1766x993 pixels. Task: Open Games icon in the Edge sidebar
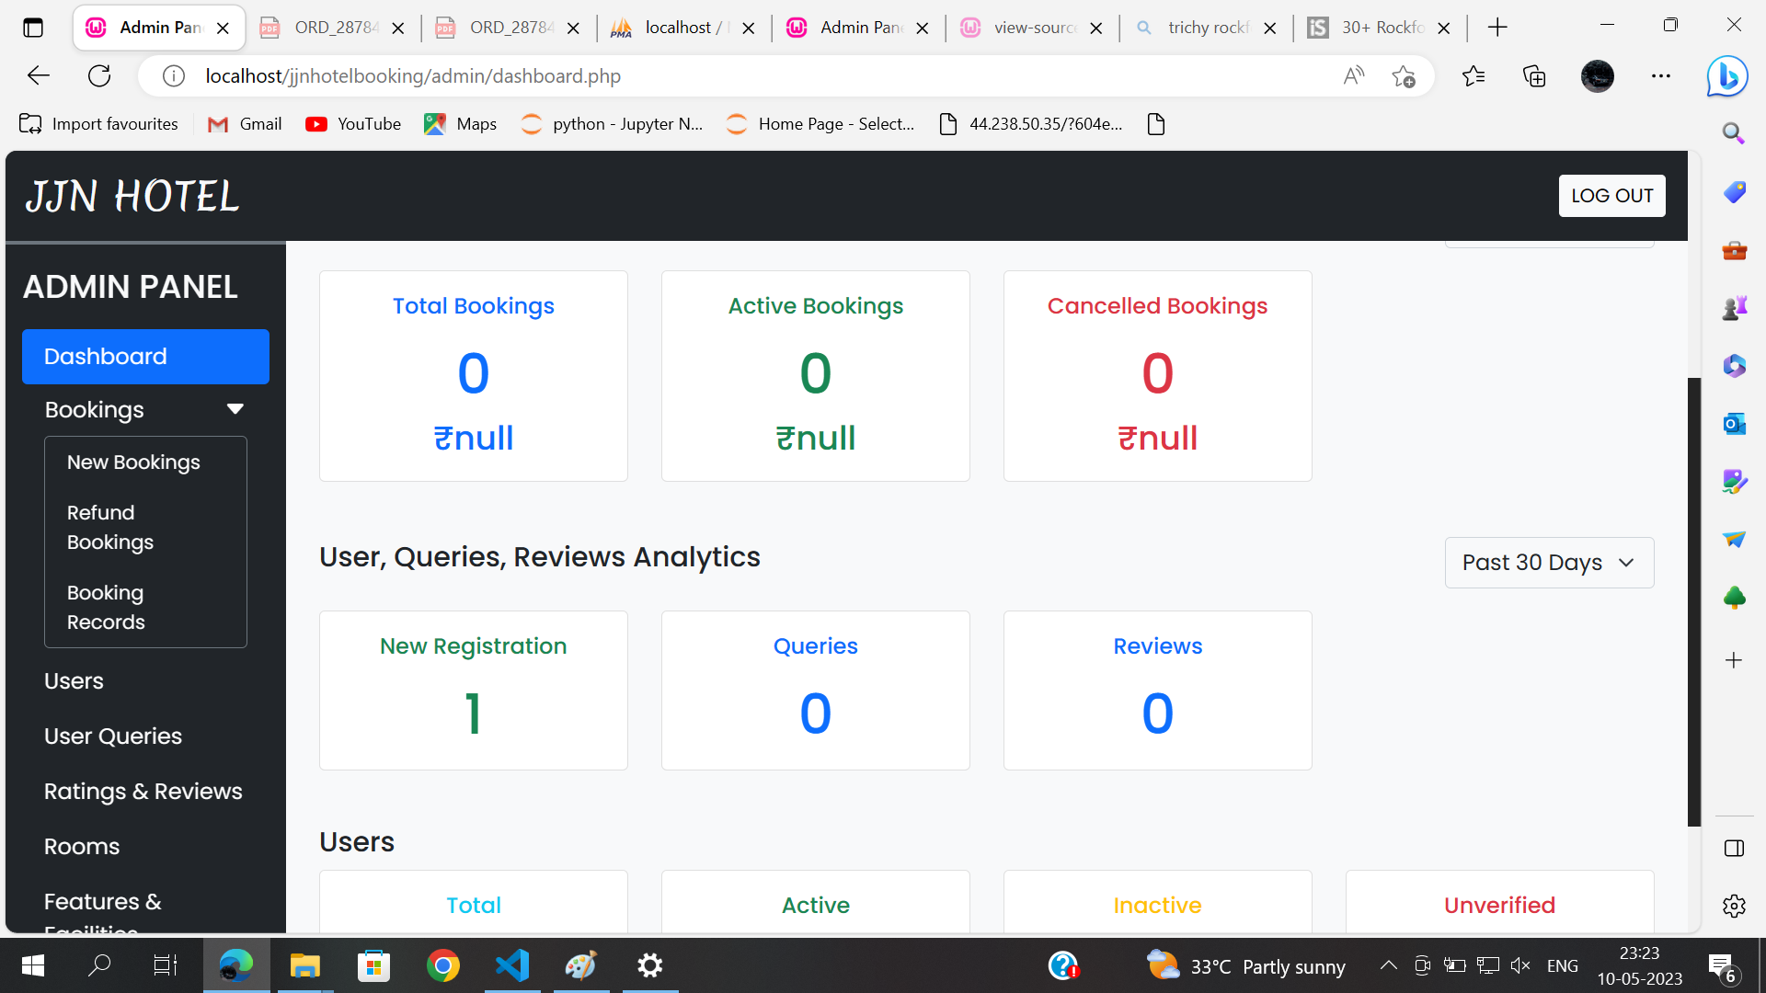coord(1733,308)
